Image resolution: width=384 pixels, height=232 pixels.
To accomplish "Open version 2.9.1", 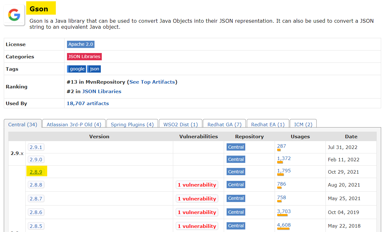I will coord(36,147).
